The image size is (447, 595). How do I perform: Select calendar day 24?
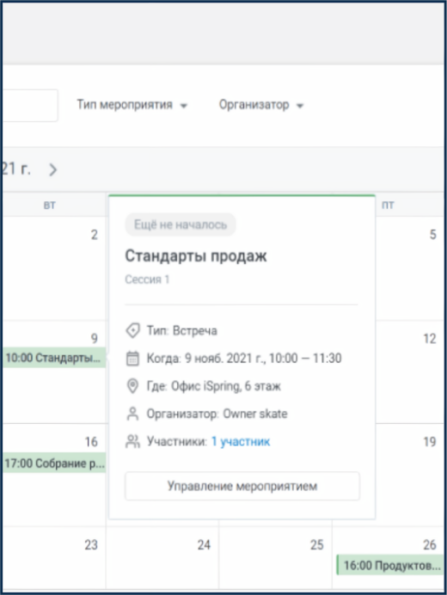click(x=204, y=545)
